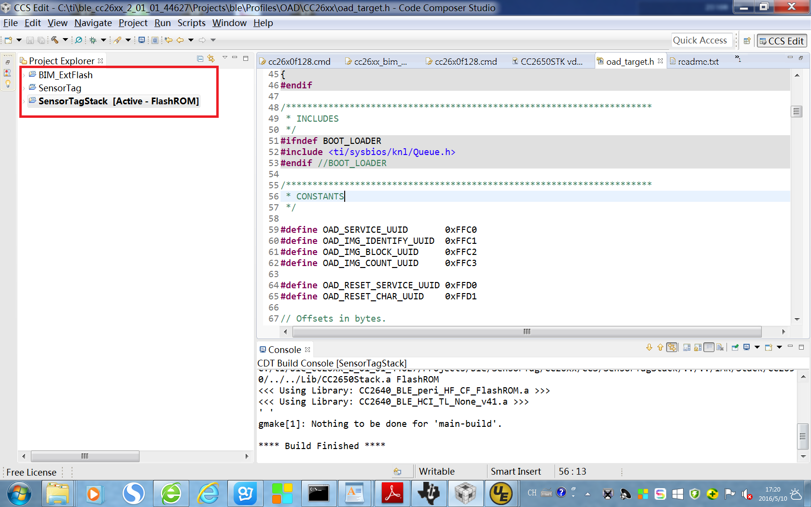Build project with the hammer icon

55,40
